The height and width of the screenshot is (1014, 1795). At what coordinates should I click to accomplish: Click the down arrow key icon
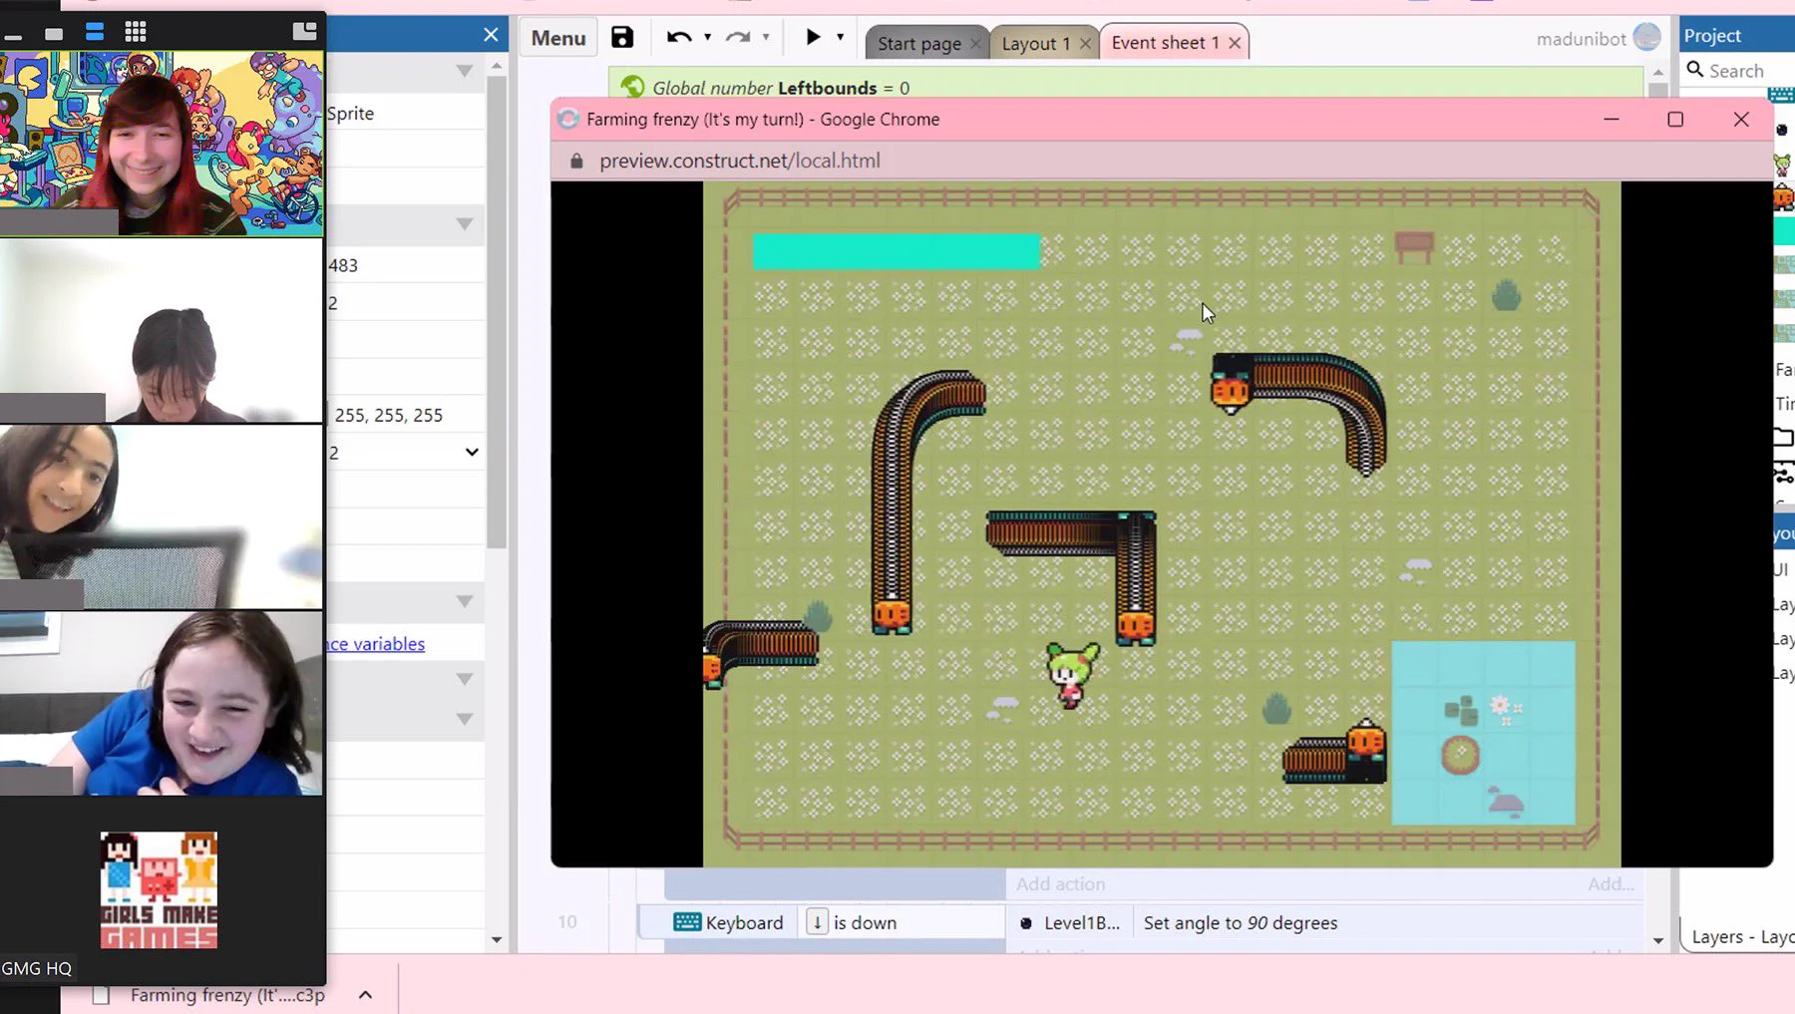(817, 922)
